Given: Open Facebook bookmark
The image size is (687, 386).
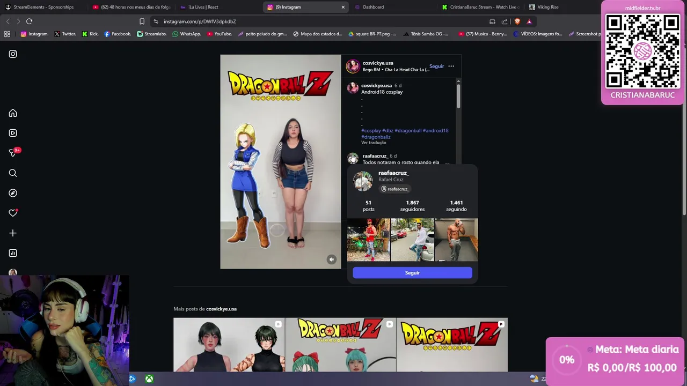Looking at the screenshot, I should coord(118,34).
